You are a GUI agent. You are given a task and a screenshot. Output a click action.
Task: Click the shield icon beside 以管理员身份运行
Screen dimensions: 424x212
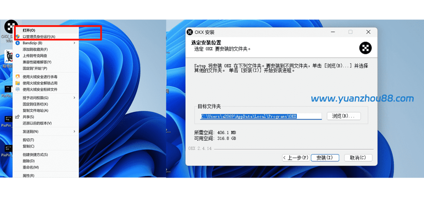tap(18, 37)
